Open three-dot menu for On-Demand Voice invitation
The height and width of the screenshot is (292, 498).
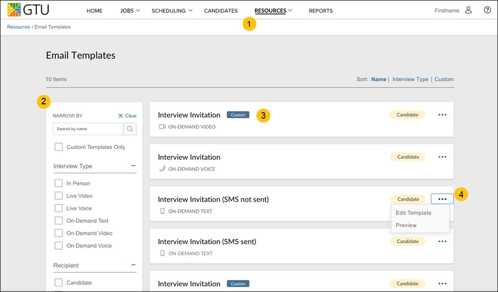[442, 157]
